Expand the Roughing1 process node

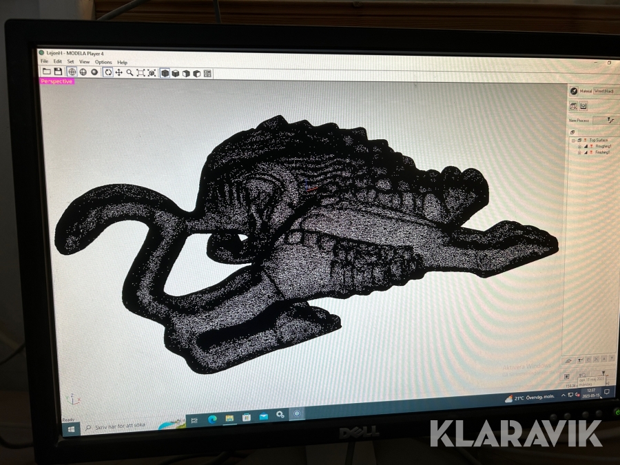click(579, 146)
